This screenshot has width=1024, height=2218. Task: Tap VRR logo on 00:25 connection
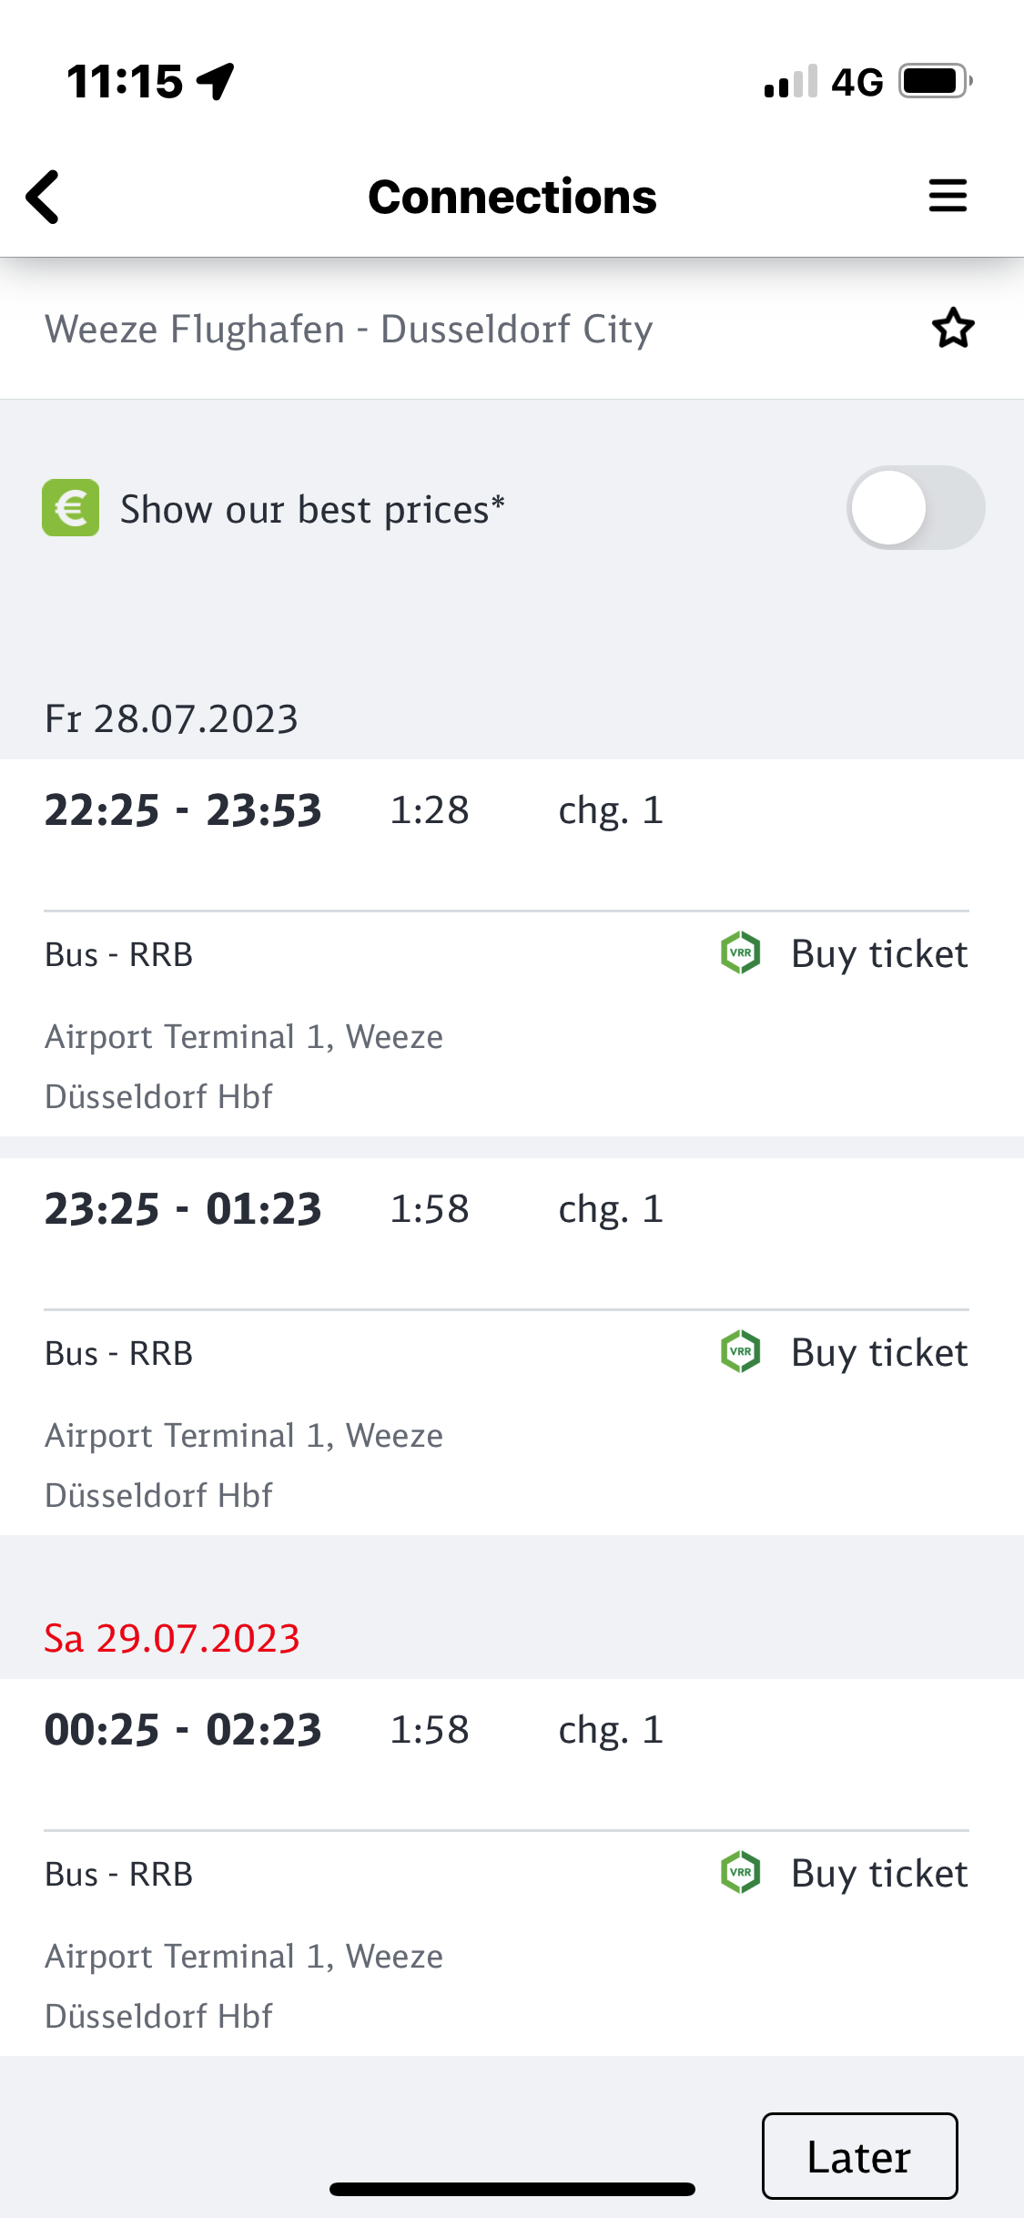741,1873
